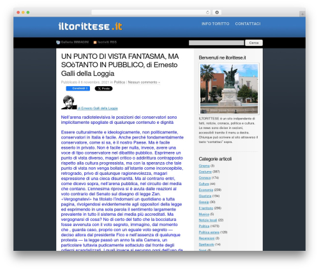The width and height of the screenshot is (319, 270).
Task: Open the Gossip category
Action: [x=204, y=202]
